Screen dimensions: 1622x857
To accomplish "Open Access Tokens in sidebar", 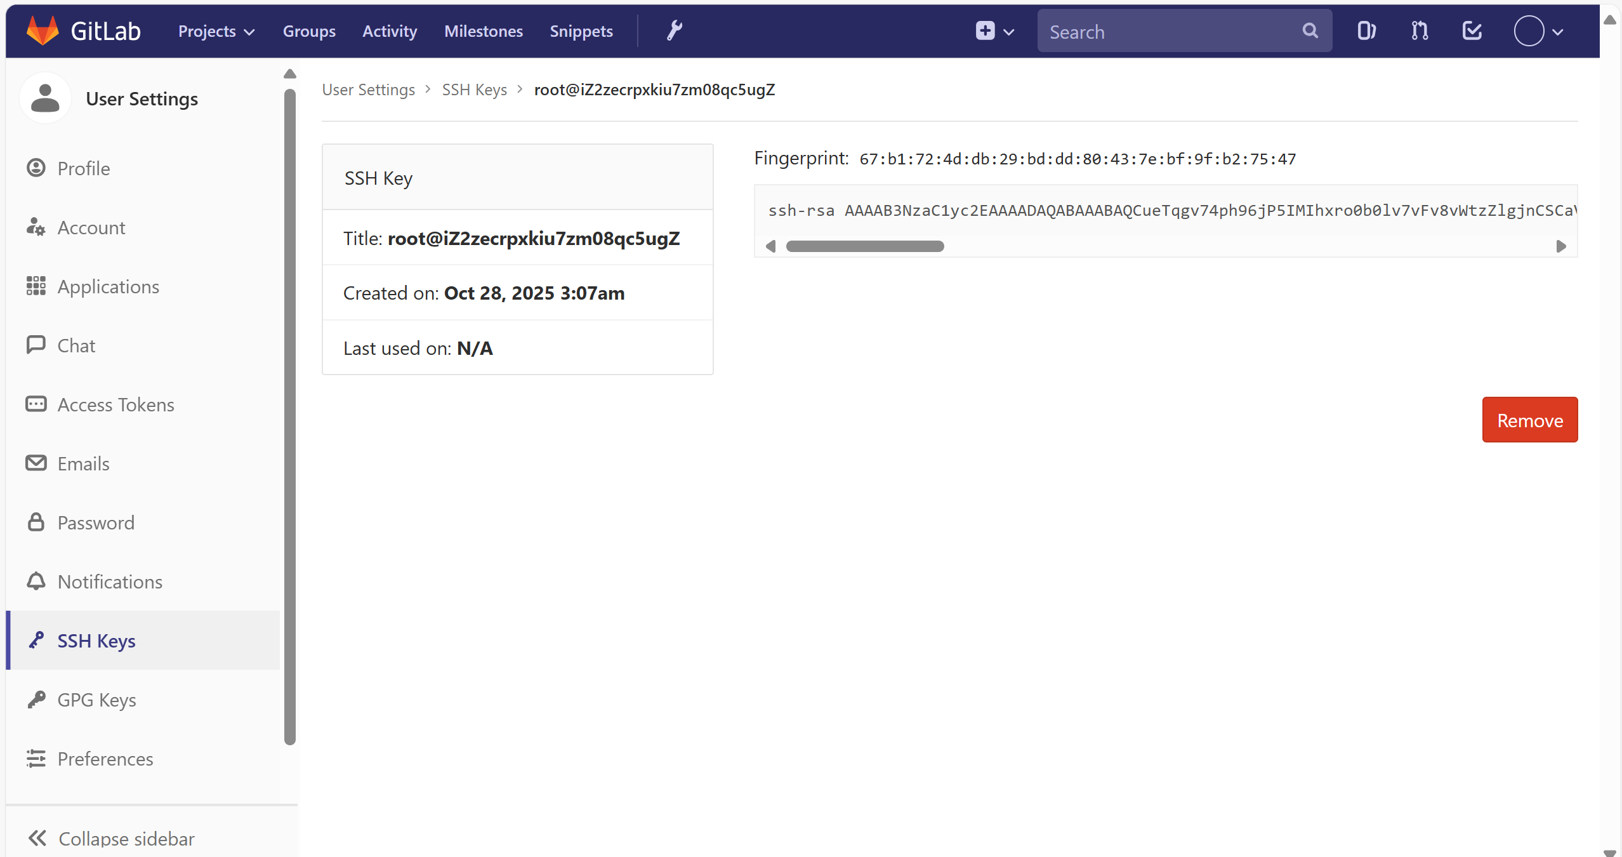I will point(115,404).
